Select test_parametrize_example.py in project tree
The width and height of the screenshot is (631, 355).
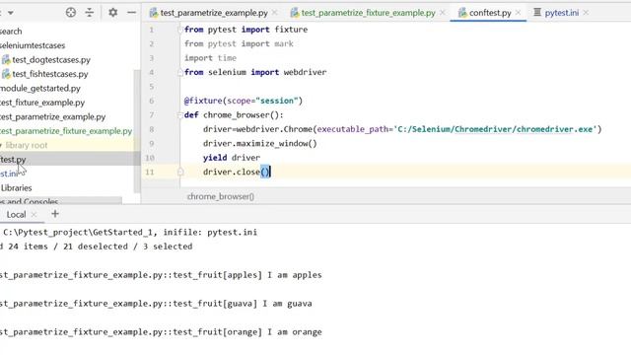(52, 116)
